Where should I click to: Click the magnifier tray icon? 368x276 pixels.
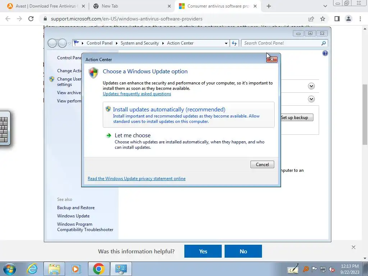coord(305,269)
